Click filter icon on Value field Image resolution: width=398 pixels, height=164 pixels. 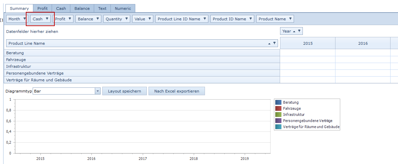pos(150,19)
